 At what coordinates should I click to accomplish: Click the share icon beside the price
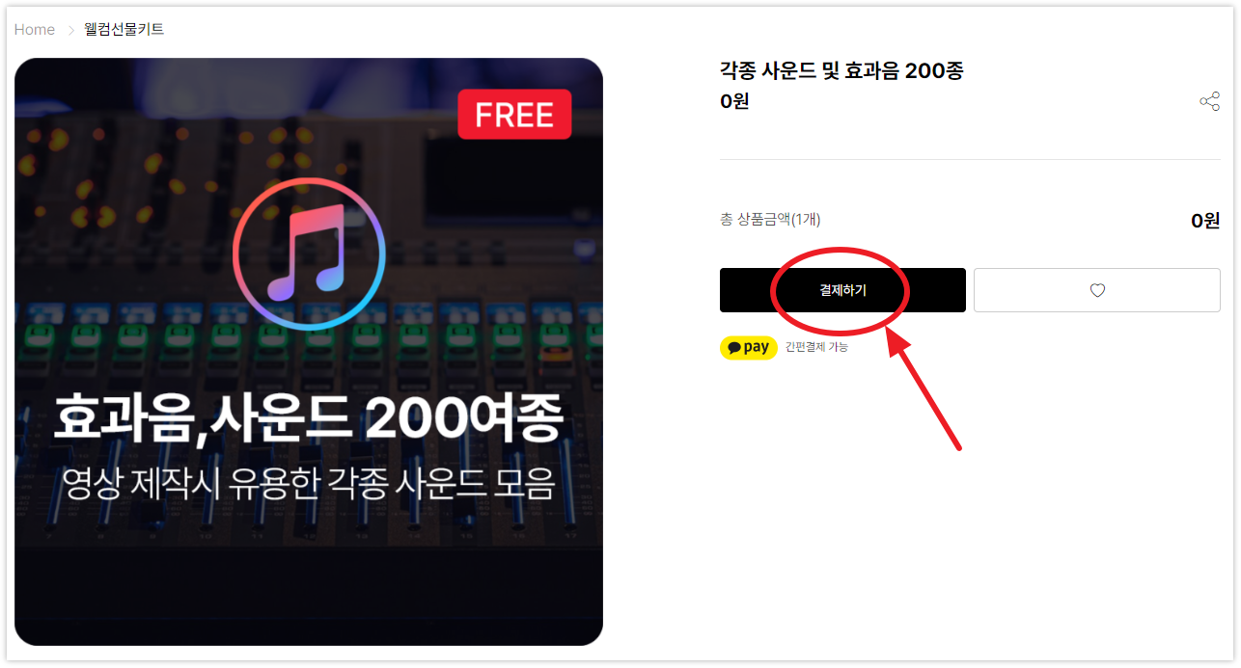[x=1209, y=101]
